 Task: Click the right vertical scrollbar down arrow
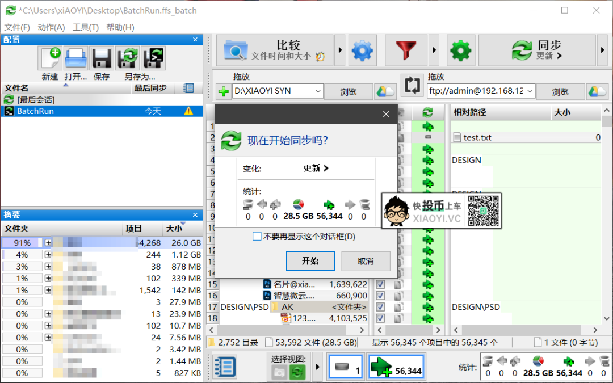[606, 319]
